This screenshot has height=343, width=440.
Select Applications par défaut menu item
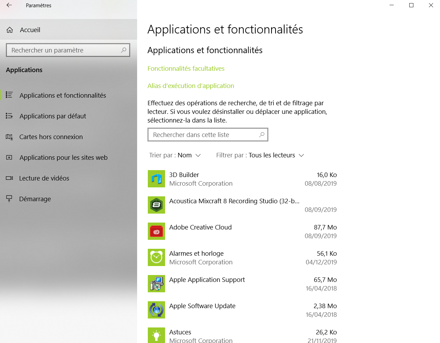(x=53, y=116)
